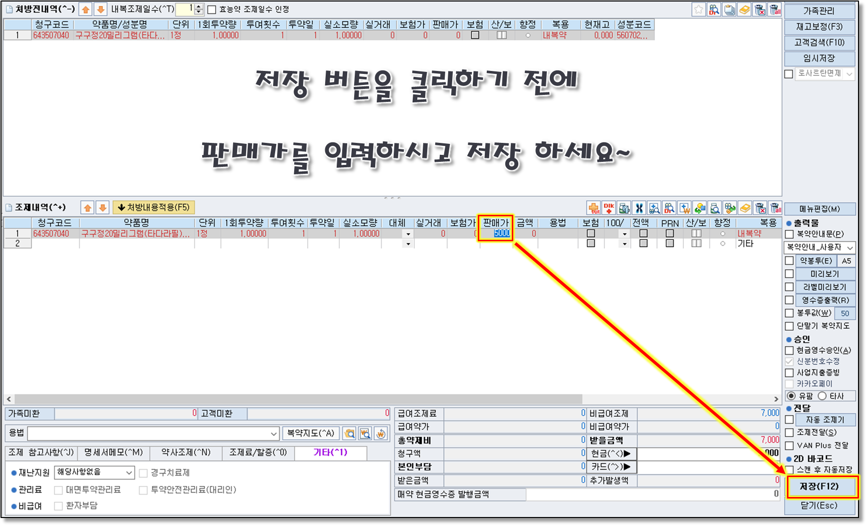Check the 현금영수승인(A) checkbox
The width and height of the screenshot is (867, 526).
(789, 350)
